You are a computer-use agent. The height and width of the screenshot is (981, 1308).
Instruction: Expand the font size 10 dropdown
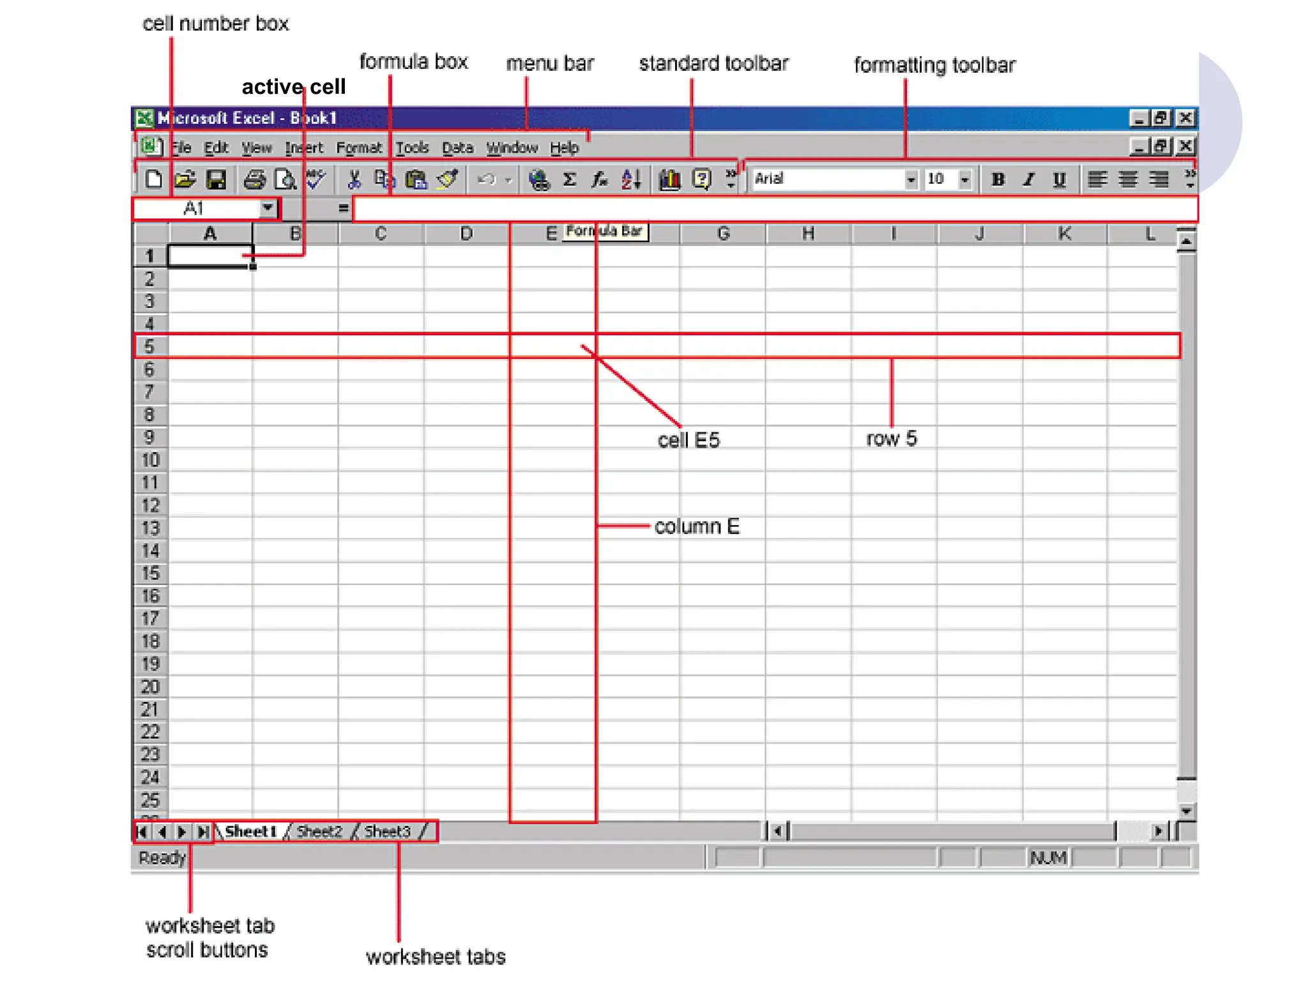964,180
